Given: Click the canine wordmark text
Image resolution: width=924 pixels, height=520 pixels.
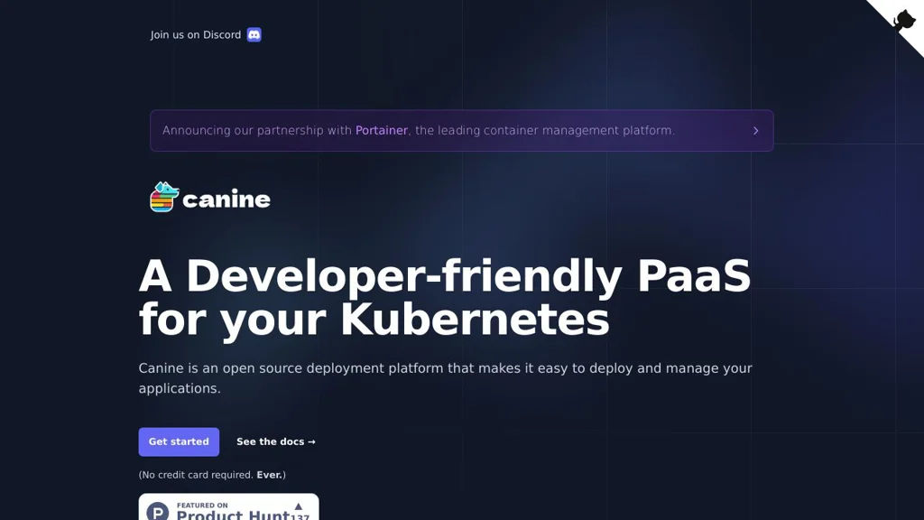Looking at the screenshot, I should pyautogui.click(x=226, y=200).
